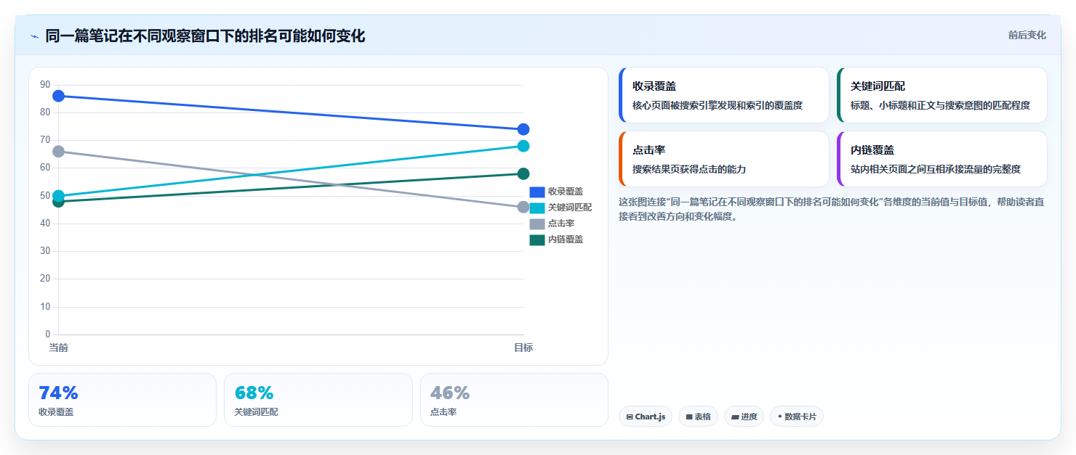Click the 收录覆盖 data point at 当前

click(x=58, y=96)
